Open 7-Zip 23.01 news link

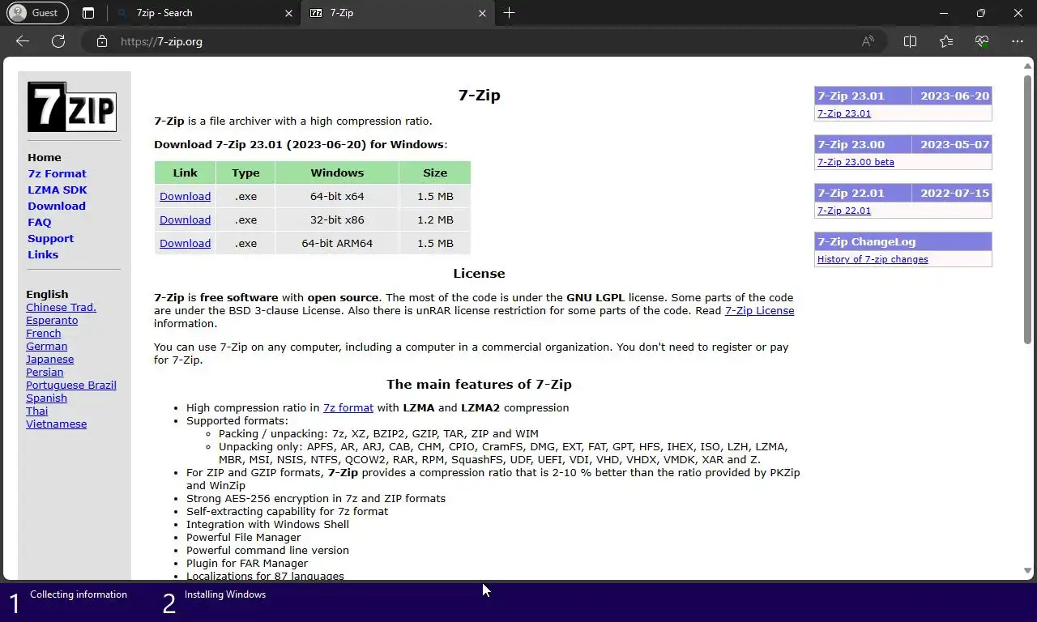tap(844, 113)
